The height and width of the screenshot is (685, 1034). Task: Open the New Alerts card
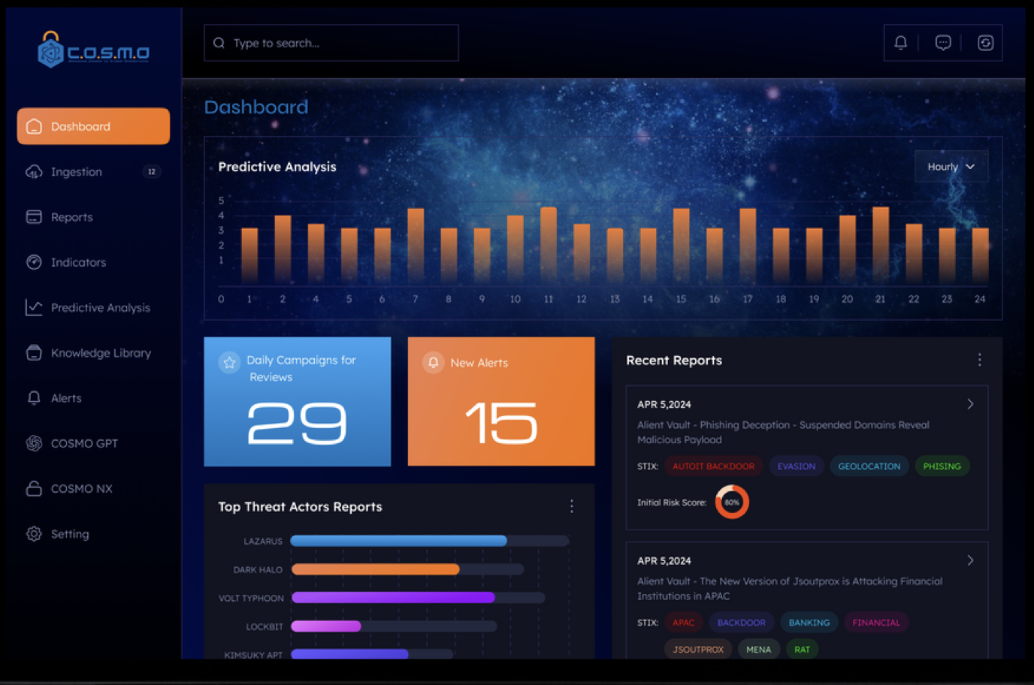pos(500,401)
